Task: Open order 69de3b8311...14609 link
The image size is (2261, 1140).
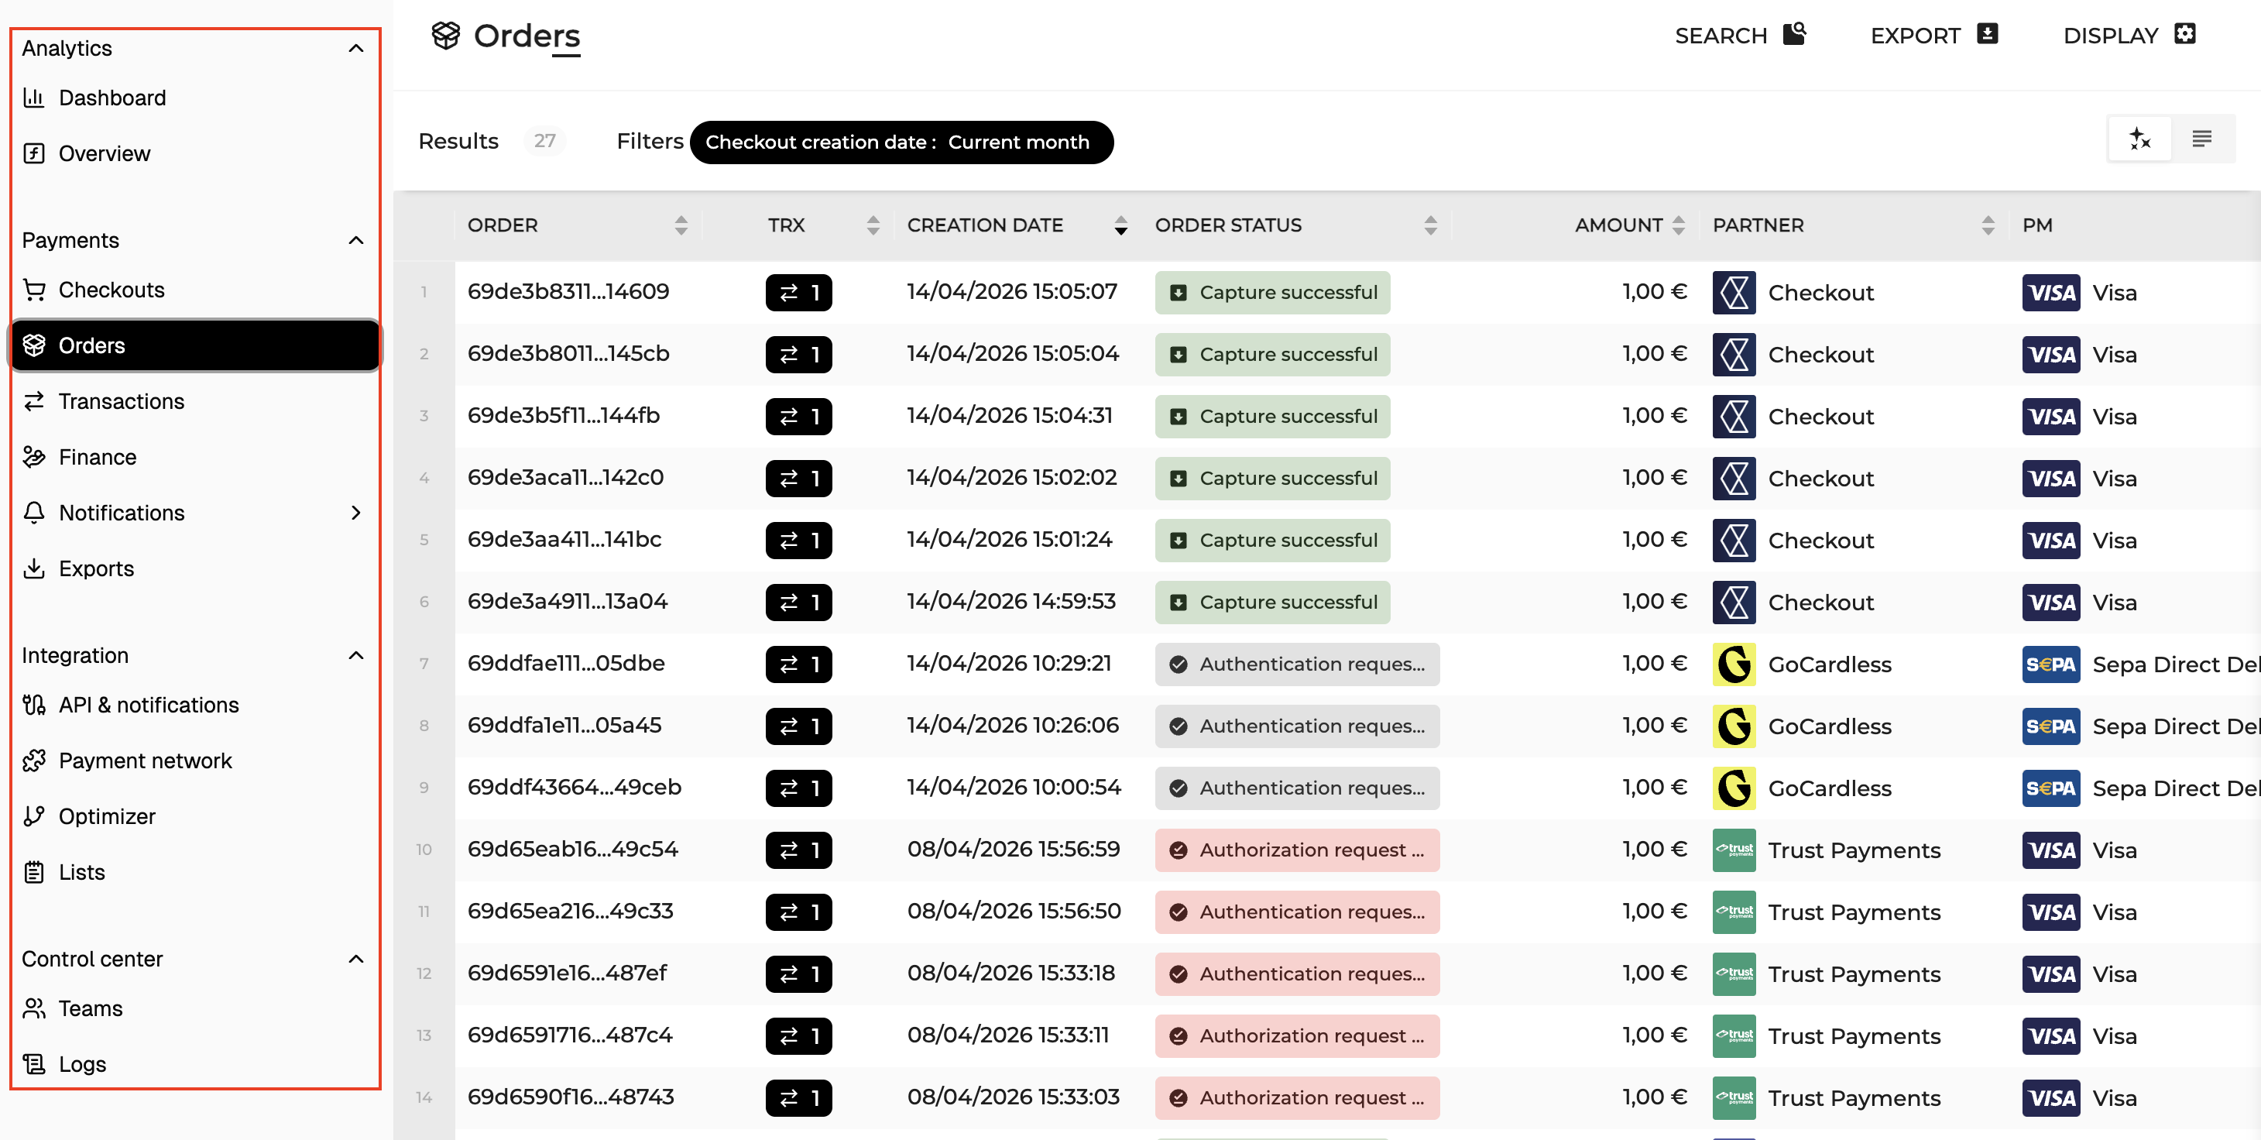Action: tap(568, 291)
